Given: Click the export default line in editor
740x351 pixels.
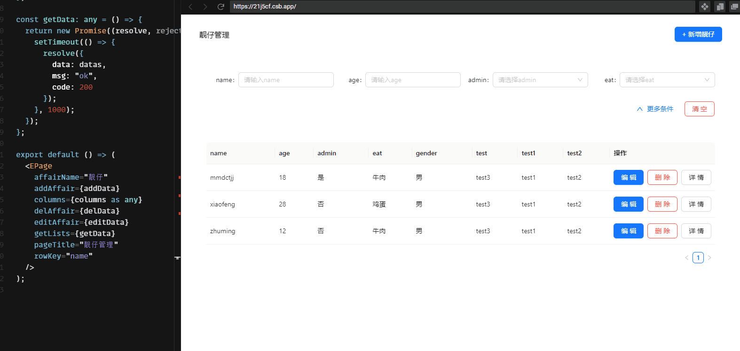Looking at the screenshot, I should click(x=65, y=154).
